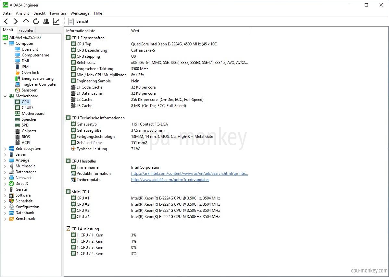Expand the Anzeige node
389x277 pixels.
pos(5,160)
